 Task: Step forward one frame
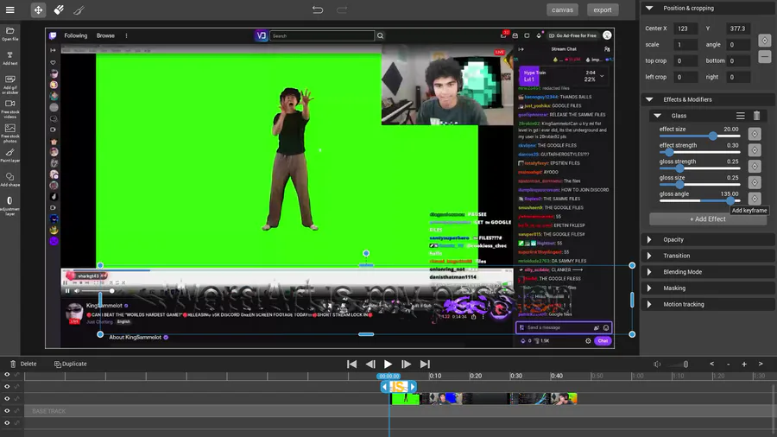pos(406,364)
